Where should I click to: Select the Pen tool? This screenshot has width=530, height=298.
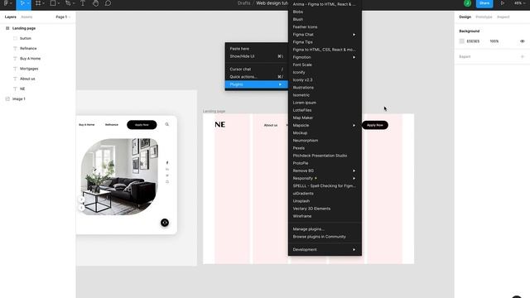(x=68, y=3)
